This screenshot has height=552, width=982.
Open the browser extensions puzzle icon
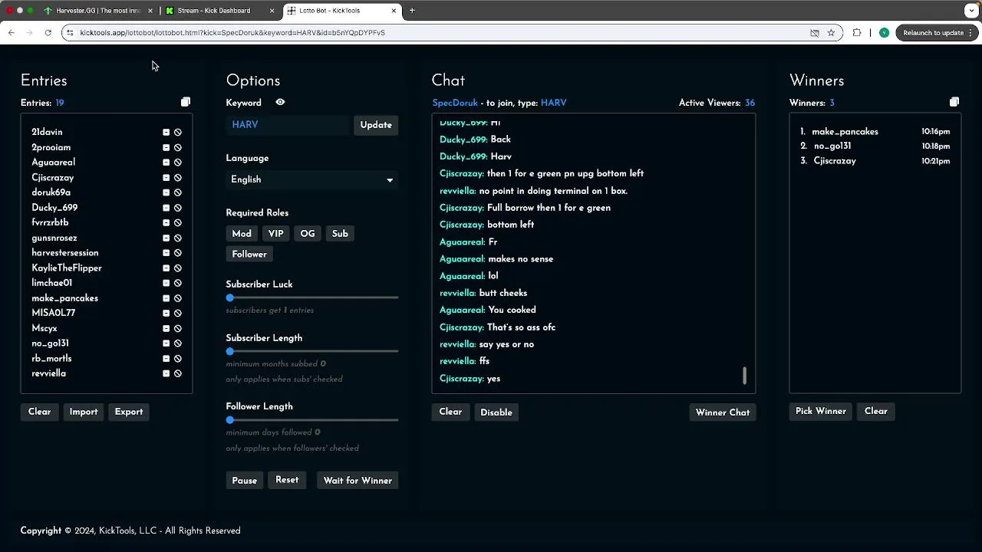(857, 33)
